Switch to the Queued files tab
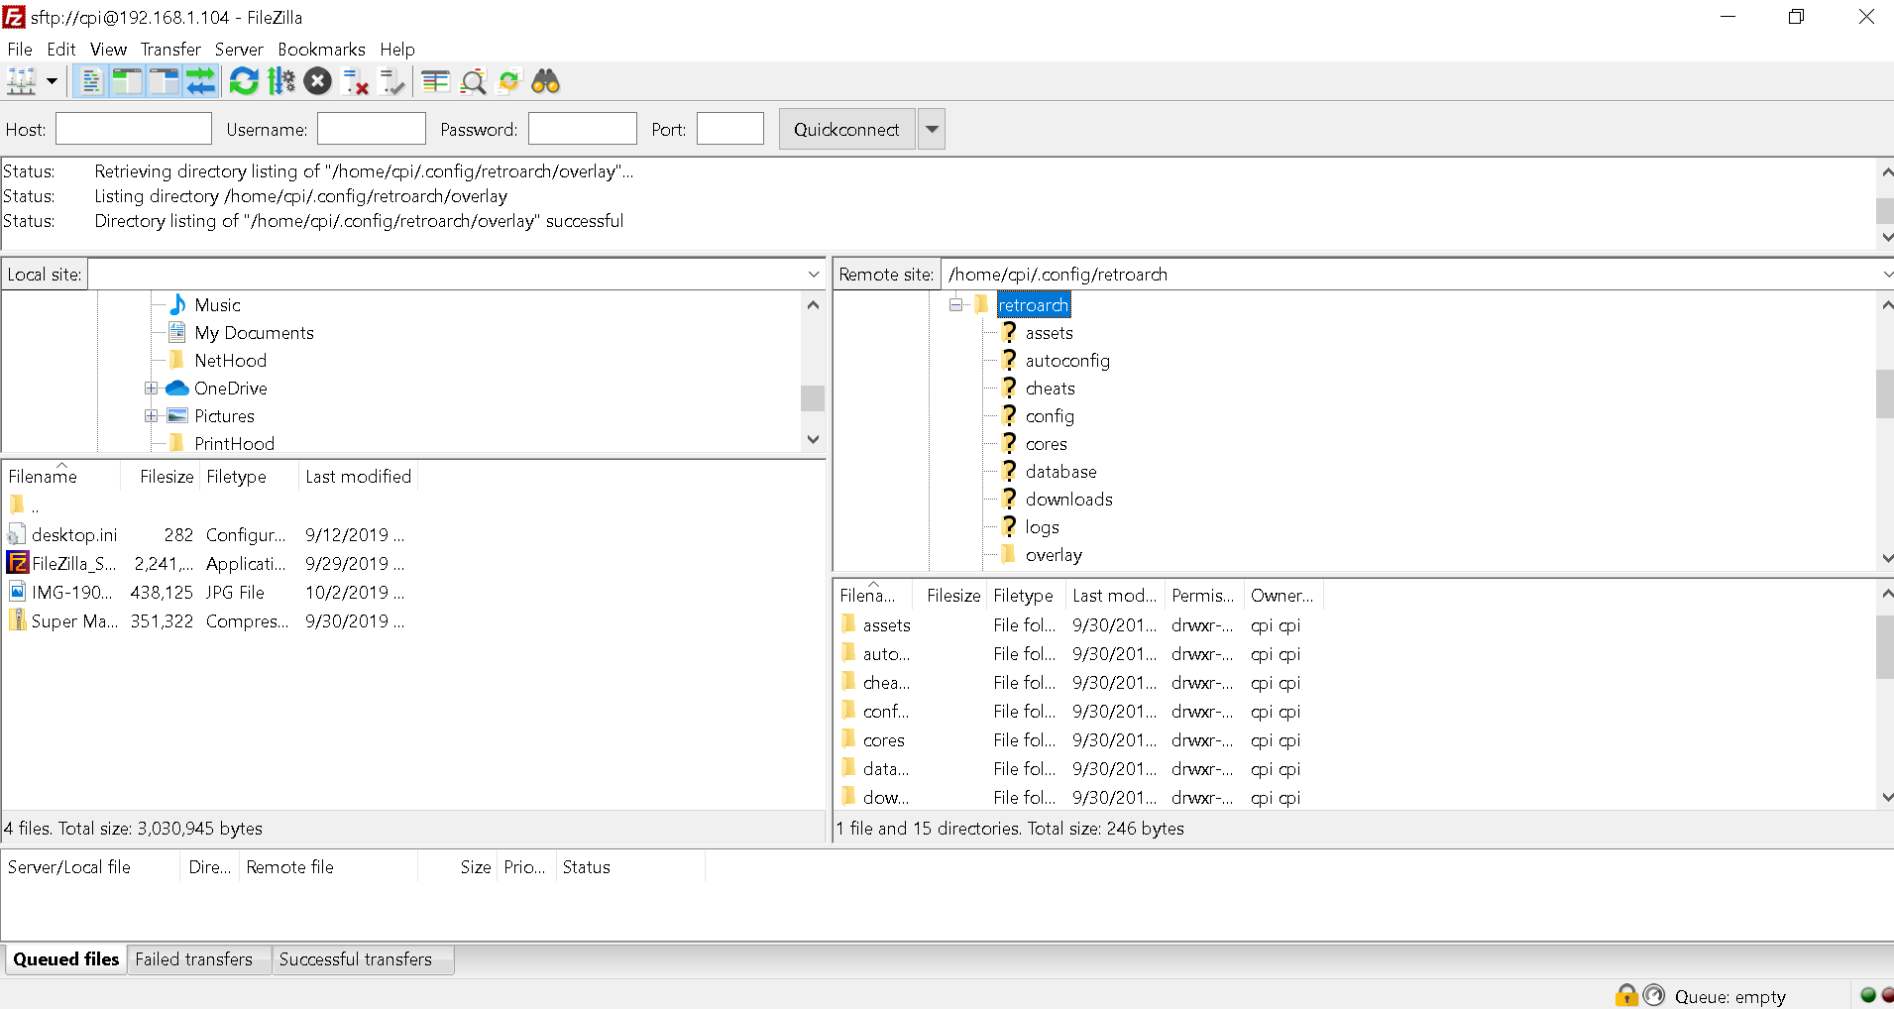The image size is (1894, 1009). (x=66, y=959)
